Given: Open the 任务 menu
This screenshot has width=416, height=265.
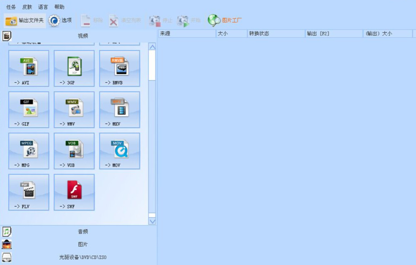Looking at the screenshot, I should point(11,7).
